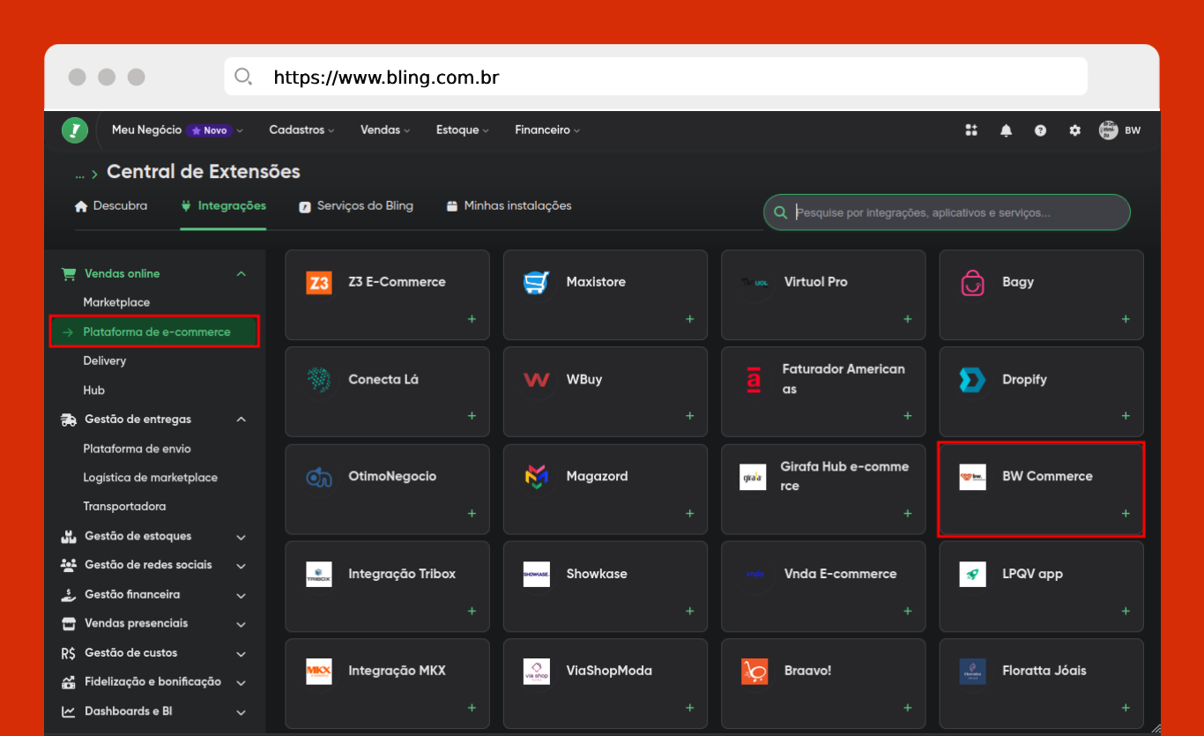The image size is (1204, 736).
Task: Expand the Dashboards e BI section
Action: (242, 712)
